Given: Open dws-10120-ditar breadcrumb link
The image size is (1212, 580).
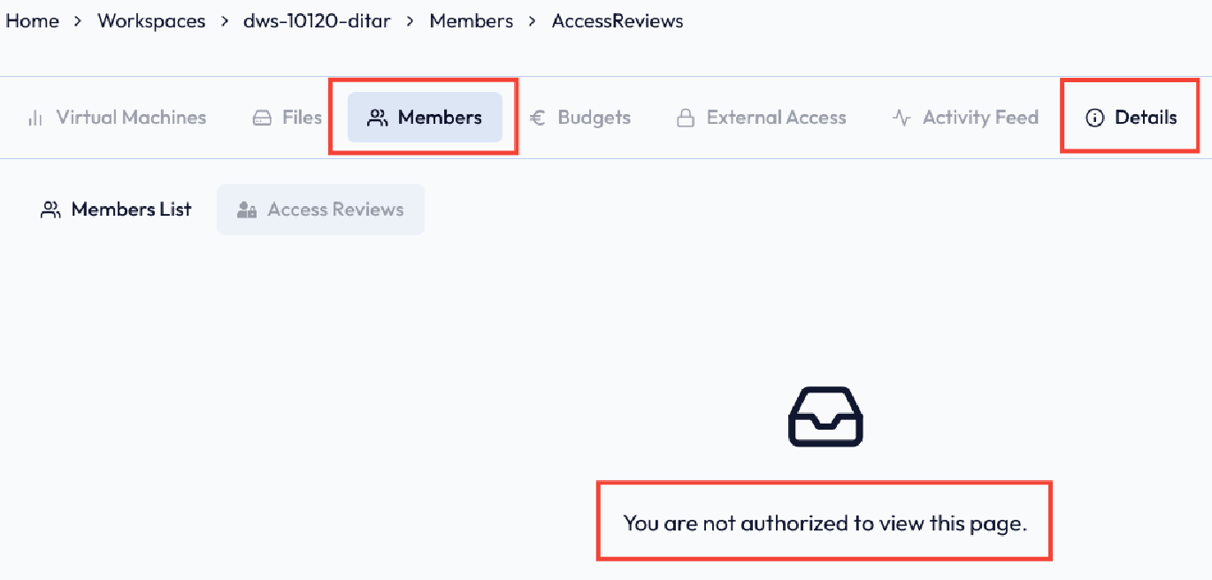Looking at the screenshot, I should coord(317,21).
